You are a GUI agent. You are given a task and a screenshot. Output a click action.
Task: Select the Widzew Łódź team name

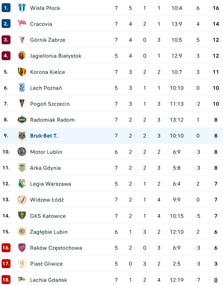[x=47, y=200]
